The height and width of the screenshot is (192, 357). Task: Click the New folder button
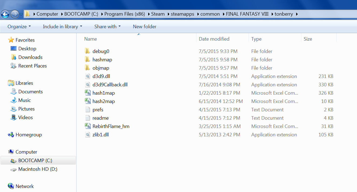144,26
